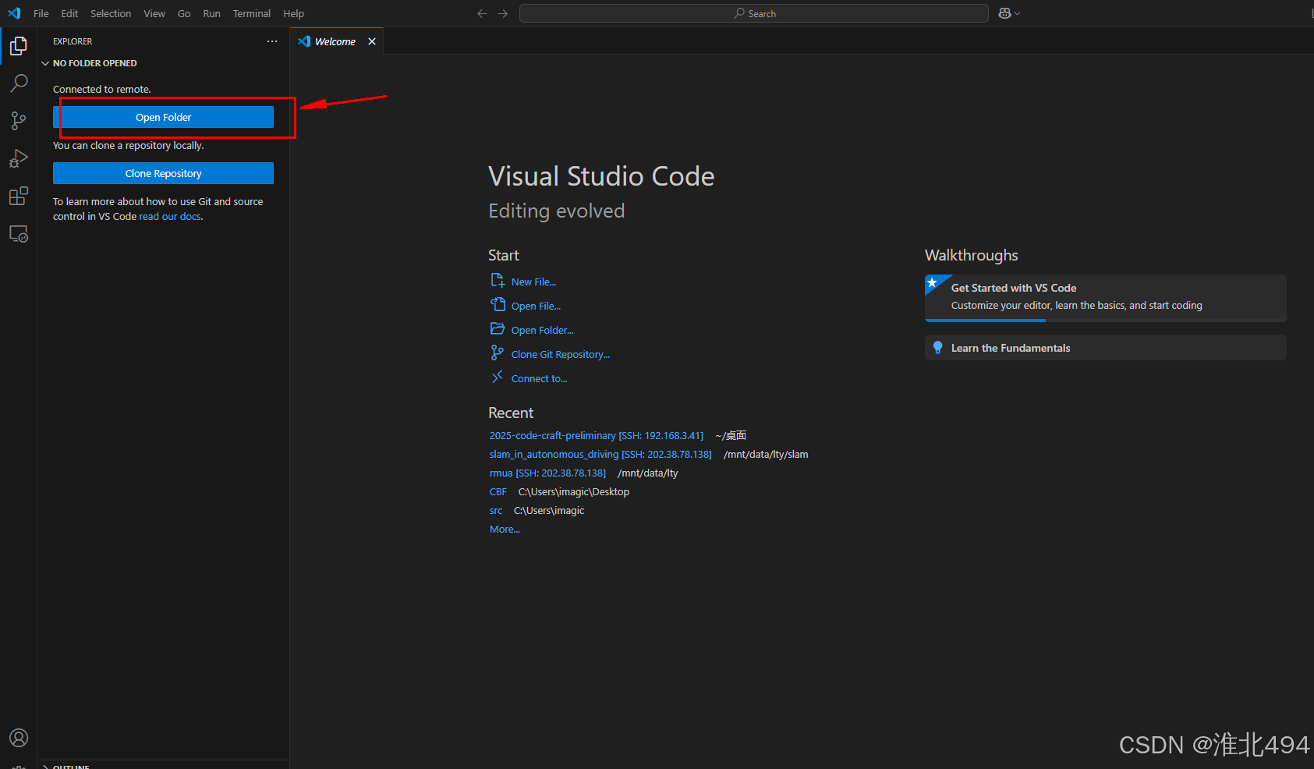Viewport: 1314px width, 769px height.
Task: Open the Remote Explorer view icon
Action: coord(19,233)
